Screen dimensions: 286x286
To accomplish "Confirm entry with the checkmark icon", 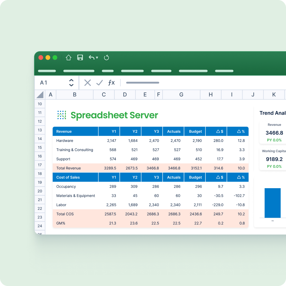I will click(99, 83).
